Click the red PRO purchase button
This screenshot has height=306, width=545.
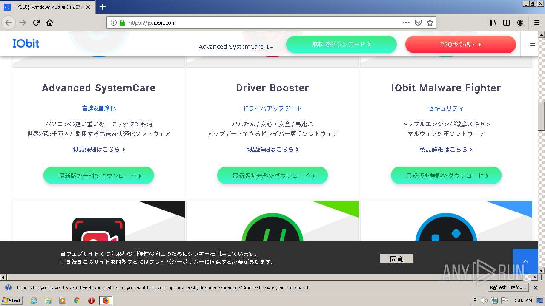tap(461, 44)
